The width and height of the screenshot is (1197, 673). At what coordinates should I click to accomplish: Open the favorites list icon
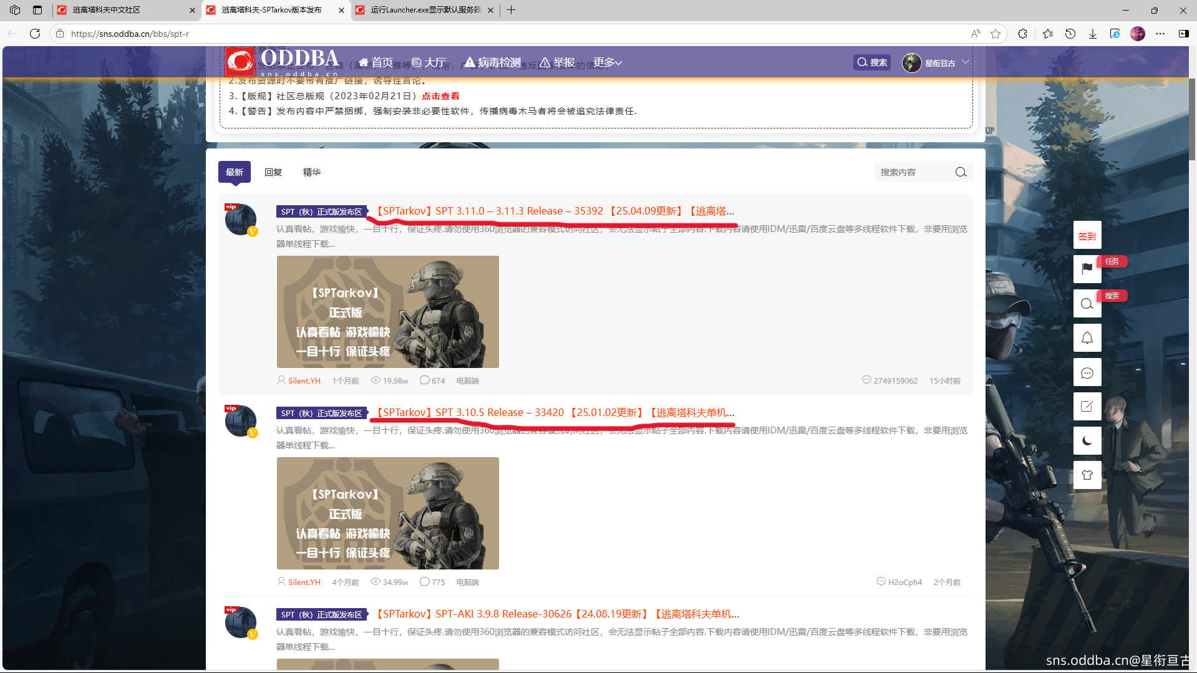tap(1048, 34)
